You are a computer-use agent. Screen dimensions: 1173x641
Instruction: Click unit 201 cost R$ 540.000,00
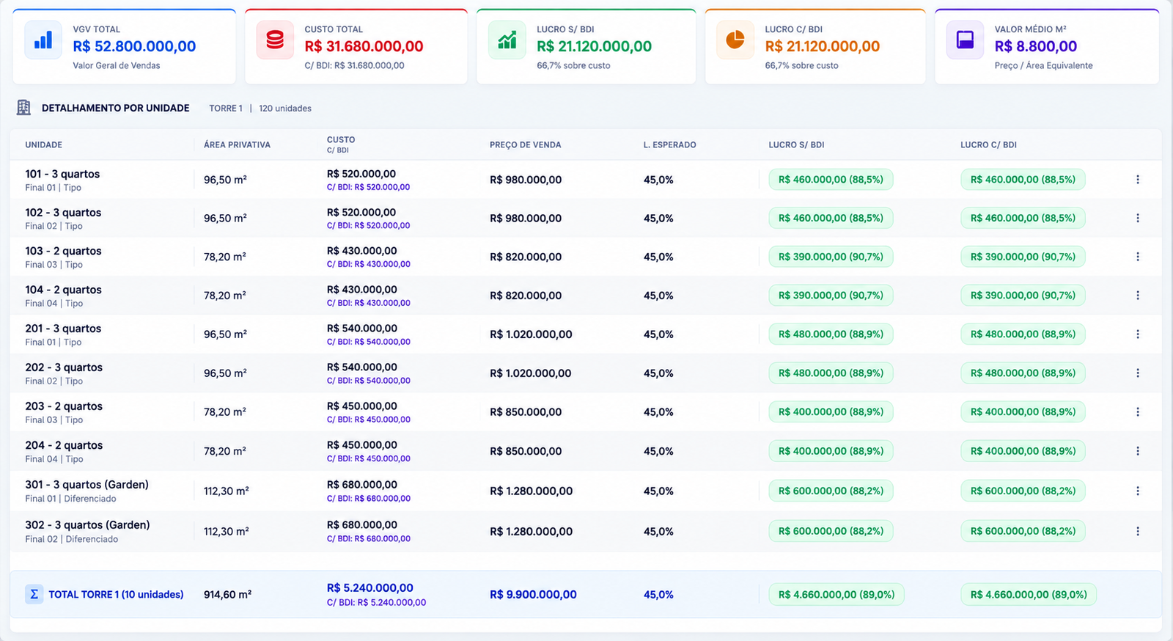pyautogui.click(x=362, y=329)
